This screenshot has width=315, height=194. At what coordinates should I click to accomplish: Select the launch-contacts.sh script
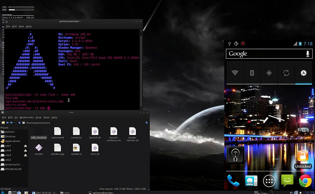tap(114, 134)
